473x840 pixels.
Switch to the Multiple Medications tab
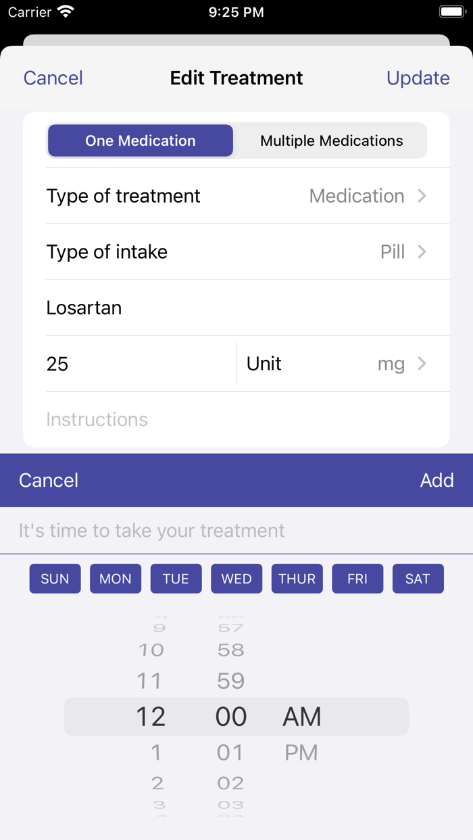coord(330,140)
